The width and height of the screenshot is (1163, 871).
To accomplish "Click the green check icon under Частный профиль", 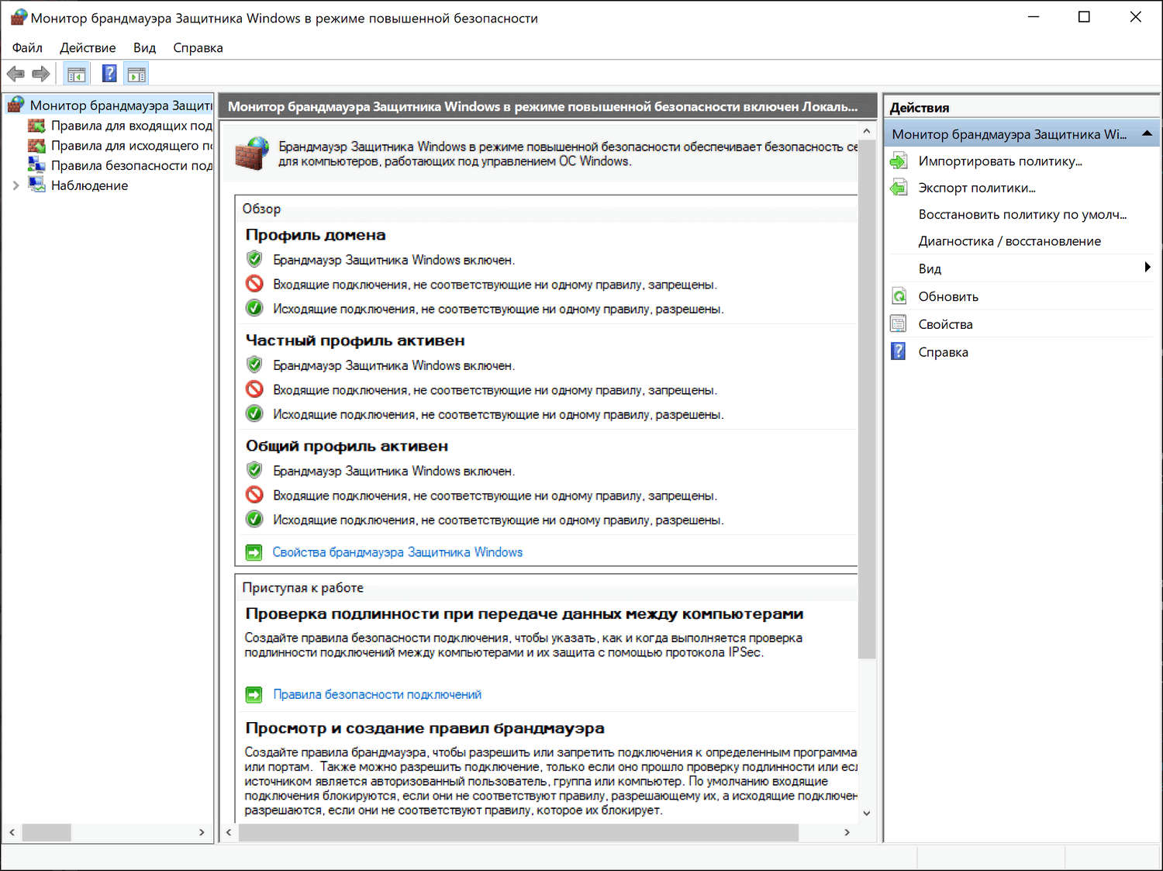I will 254,413.
